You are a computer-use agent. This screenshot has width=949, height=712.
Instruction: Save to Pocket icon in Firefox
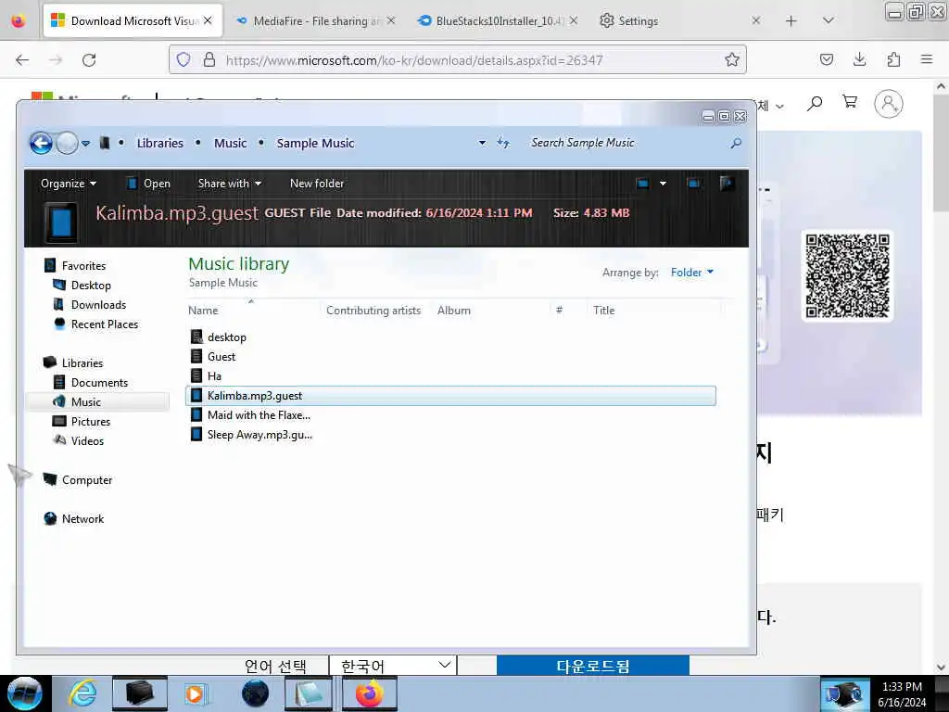click(x=826, y=59)
